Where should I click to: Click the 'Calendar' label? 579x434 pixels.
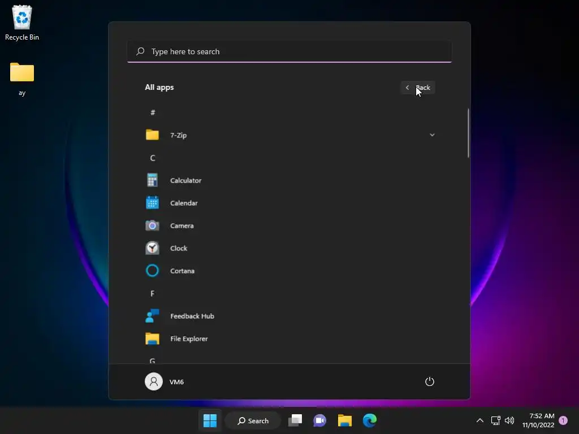184,203
